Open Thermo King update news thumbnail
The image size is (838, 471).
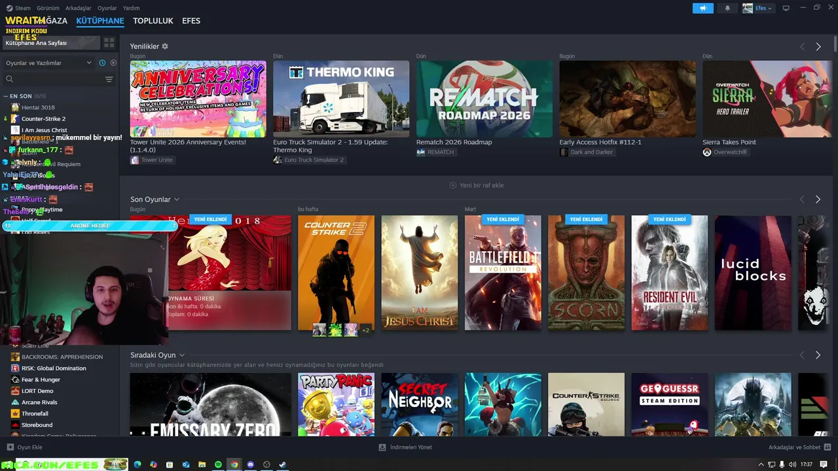pyautogui.click(x=341, y=99)
